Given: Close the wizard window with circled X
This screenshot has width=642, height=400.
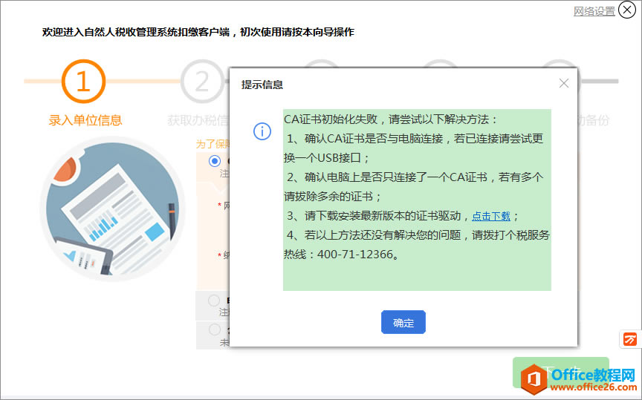Looking at the screenshot, I should click(627, 10).
